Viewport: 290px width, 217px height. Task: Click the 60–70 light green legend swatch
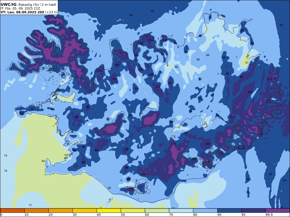click(157, 211)
